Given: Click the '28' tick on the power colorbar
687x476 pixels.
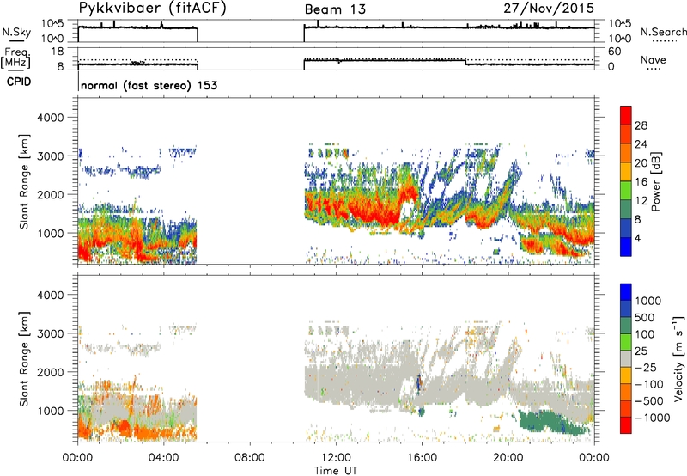Looking at the screenshot, I should [x=641, y=125].
